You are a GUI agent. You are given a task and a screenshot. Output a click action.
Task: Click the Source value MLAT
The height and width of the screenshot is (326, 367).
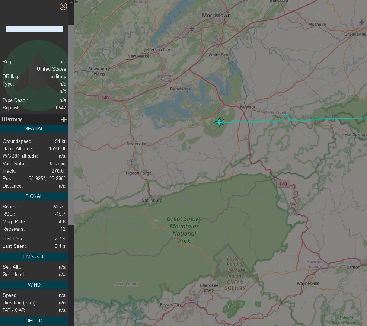point(59,207)
